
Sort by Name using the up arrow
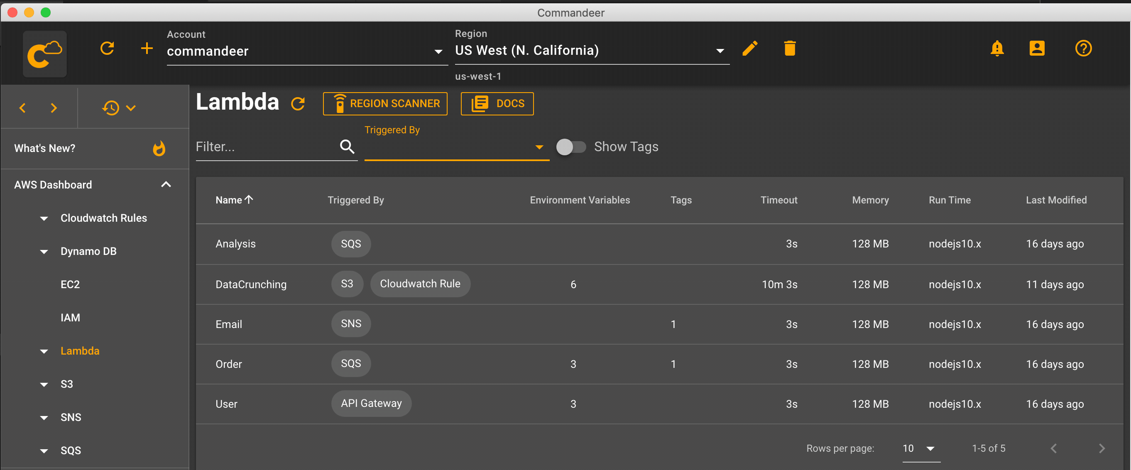(249, 199)
